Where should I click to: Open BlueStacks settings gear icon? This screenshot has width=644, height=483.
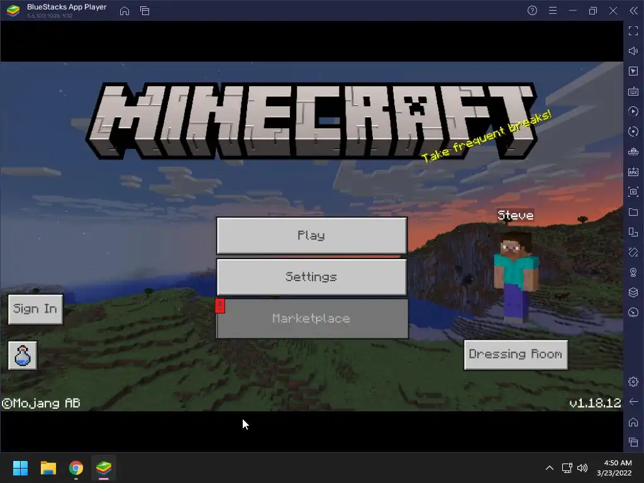pos(633,382)
